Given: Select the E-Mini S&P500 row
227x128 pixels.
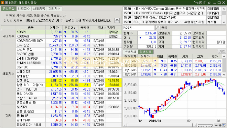Looking at the screenshot, I should pos(69,58).
